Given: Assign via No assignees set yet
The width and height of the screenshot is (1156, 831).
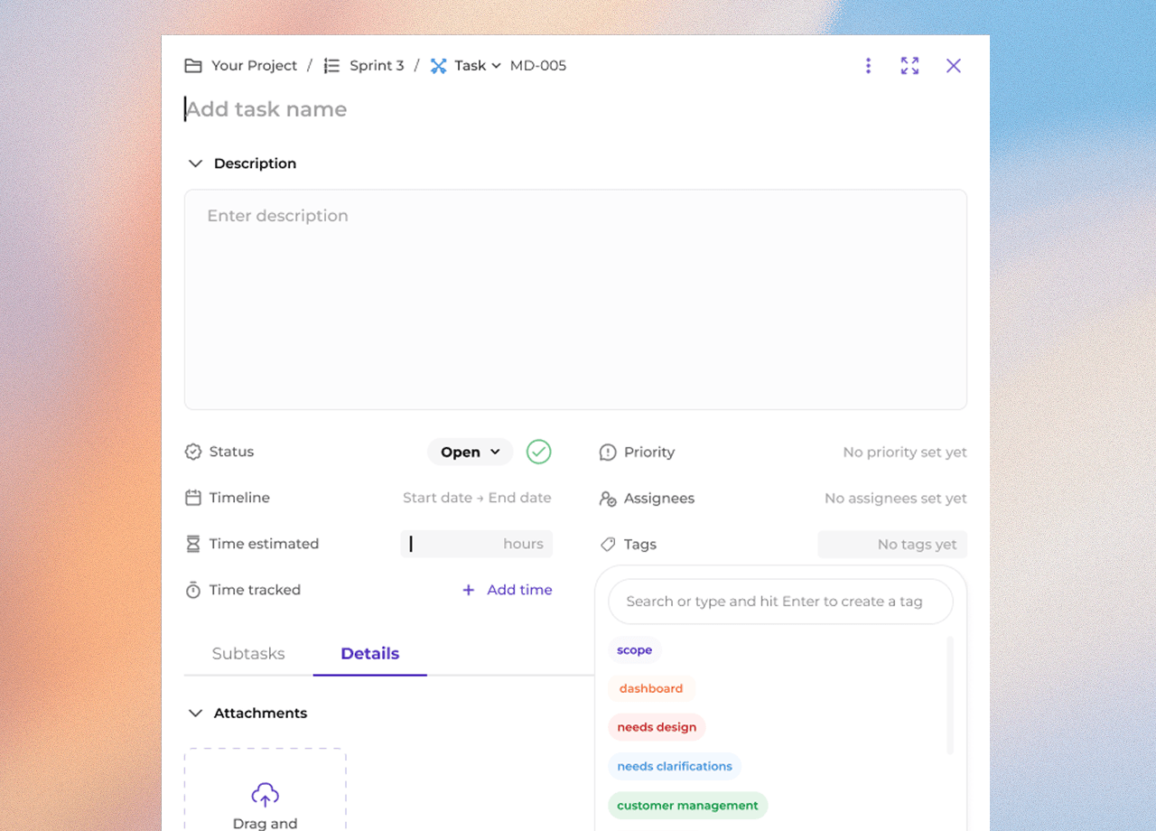Looking at the screenshot, I should click(896, 499).
